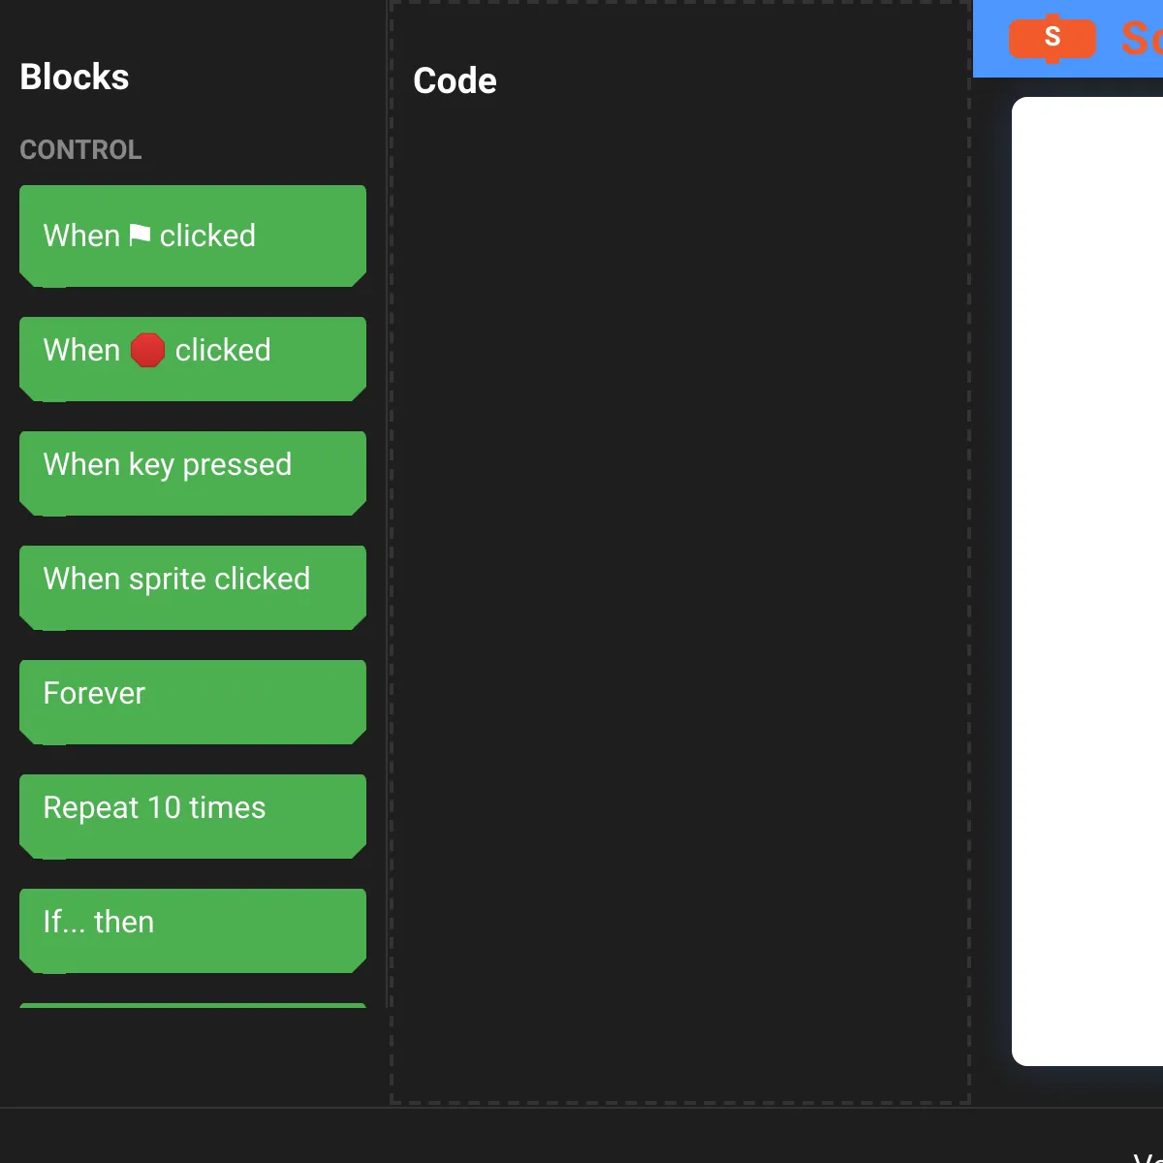Viewport: 1163px width, 1163px height.
Task: Click the Blocks panel header
Action: click(75, 77)
